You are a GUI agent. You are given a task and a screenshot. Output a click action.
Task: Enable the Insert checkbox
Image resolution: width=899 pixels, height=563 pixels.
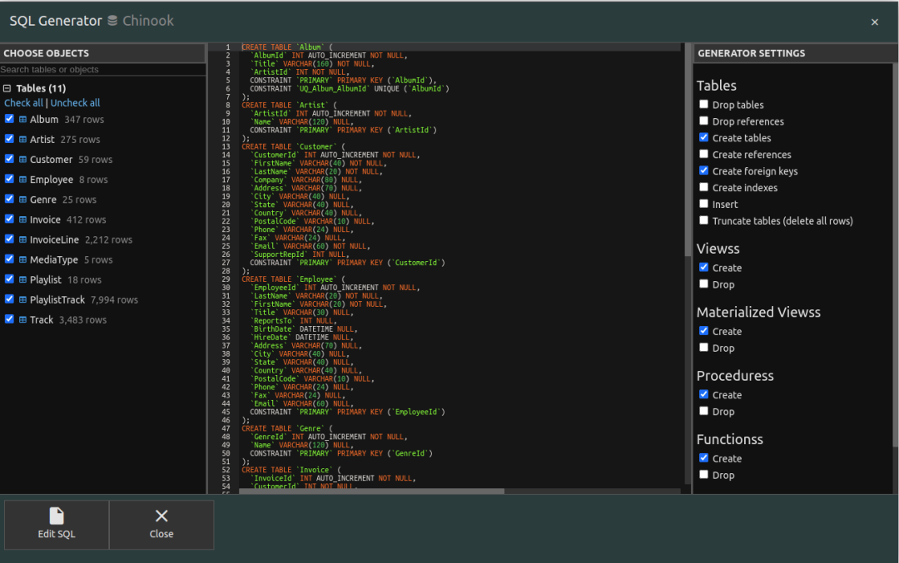point(704,204)
